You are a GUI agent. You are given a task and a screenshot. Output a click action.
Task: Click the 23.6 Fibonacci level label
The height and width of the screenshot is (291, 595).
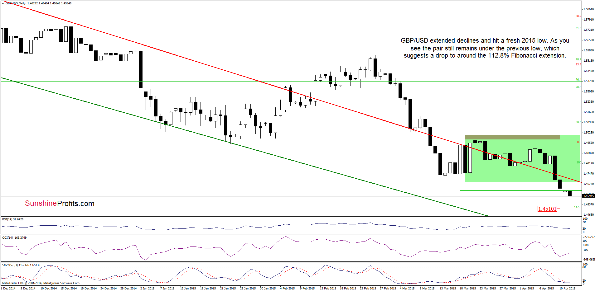pos(578,64)
